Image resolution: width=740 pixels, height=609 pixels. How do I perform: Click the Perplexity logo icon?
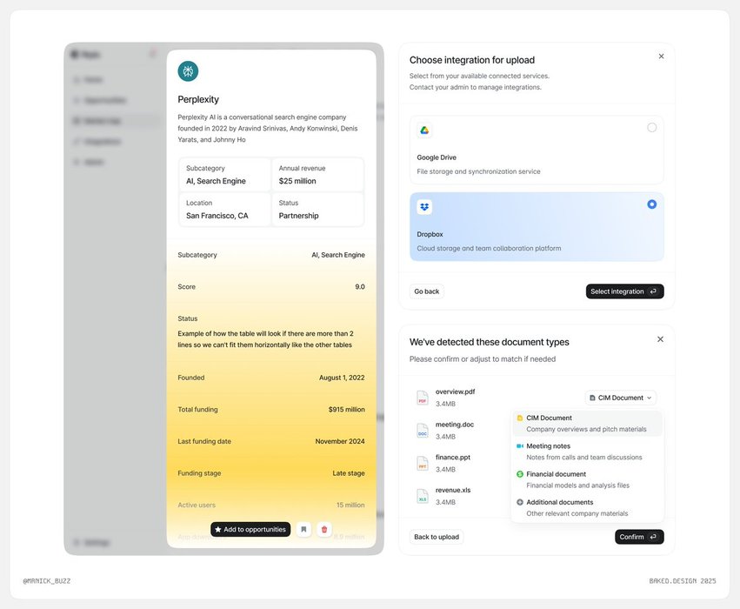188,71
